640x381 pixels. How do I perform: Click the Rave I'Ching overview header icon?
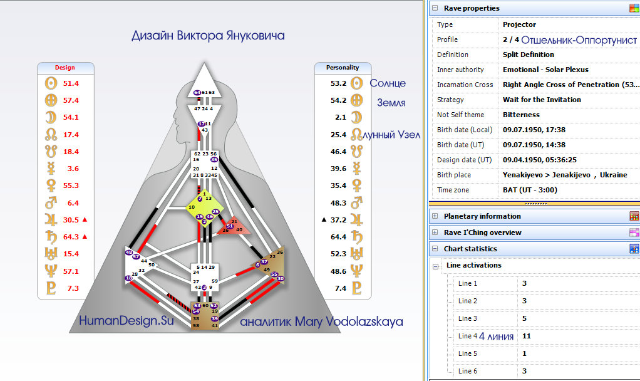point(634,232)
